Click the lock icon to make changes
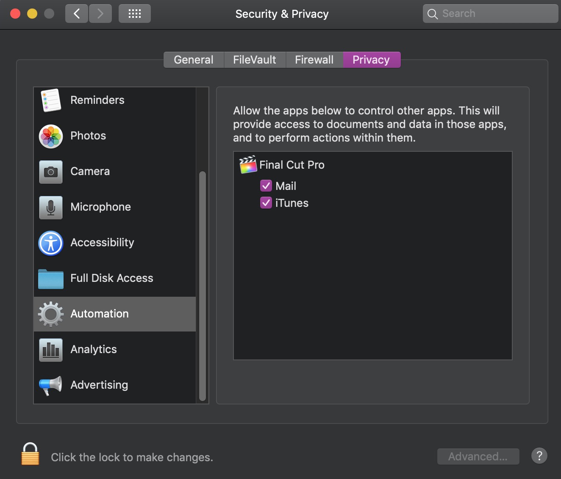The width and height of the screenshot is (561, 479). (30, 454)
